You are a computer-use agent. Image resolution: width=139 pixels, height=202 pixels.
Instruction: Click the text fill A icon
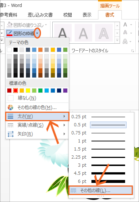125,25
